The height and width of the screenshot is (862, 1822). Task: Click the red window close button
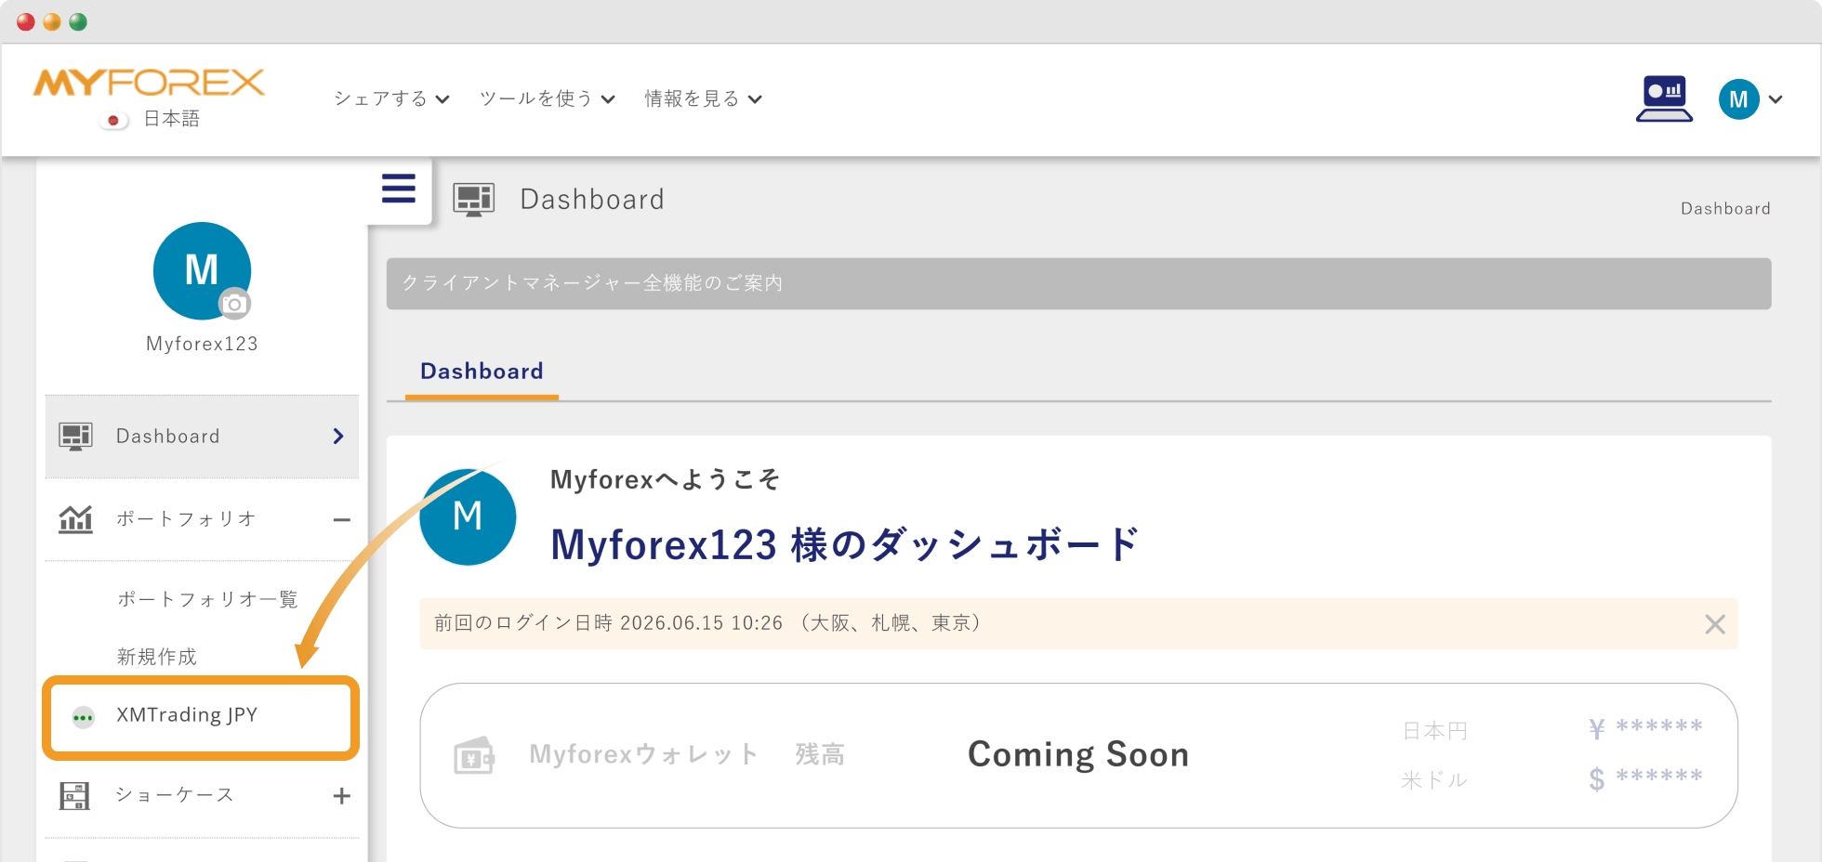click(x=26, y=21)
